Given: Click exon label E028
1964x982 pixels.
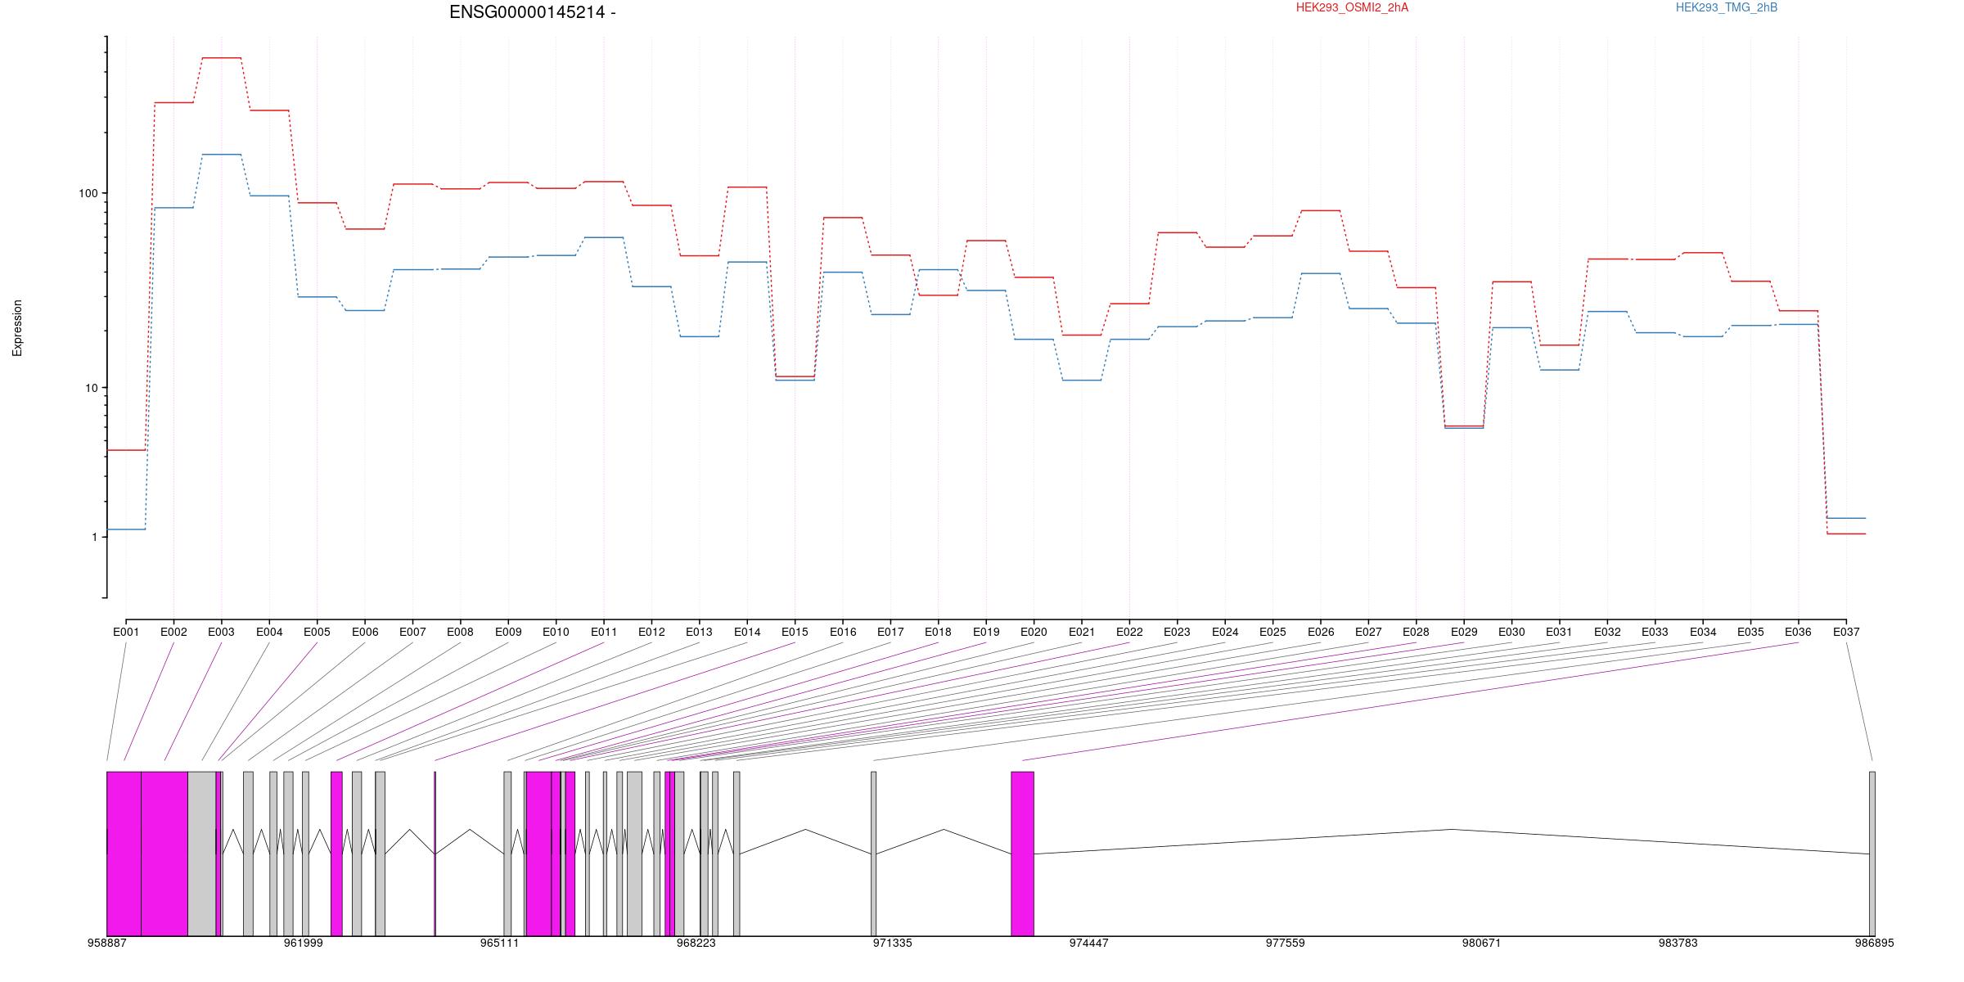Looking at the screenshot, I should (1416, 632).
